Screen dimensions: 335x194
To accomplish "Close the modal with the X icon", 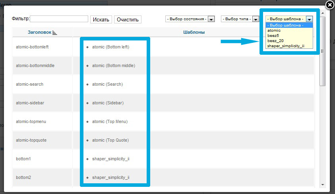I will [x=329, y=5].
